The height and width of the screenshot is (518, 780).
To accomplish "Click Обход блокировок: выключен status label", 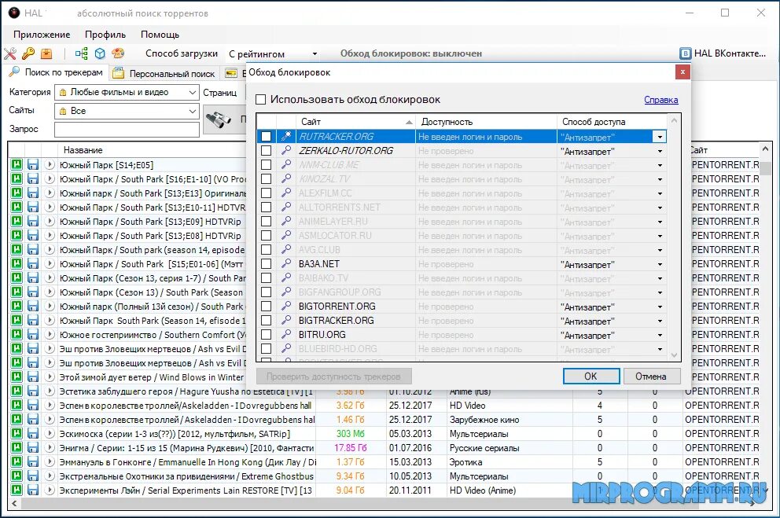I will click(x=411, y=53).
